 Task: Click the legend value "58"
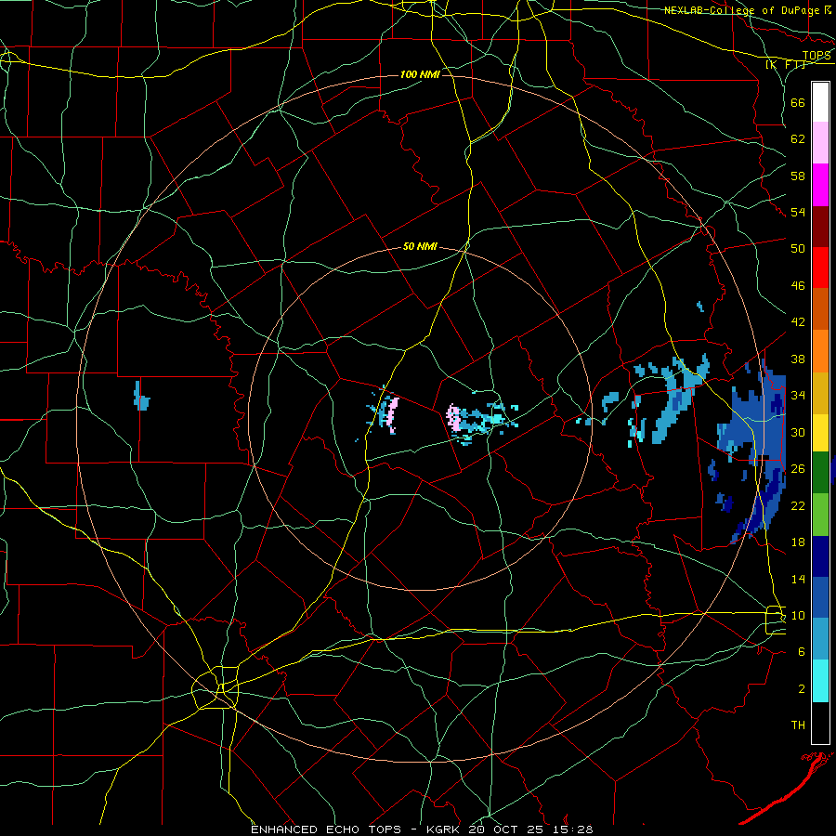[798, 176]
